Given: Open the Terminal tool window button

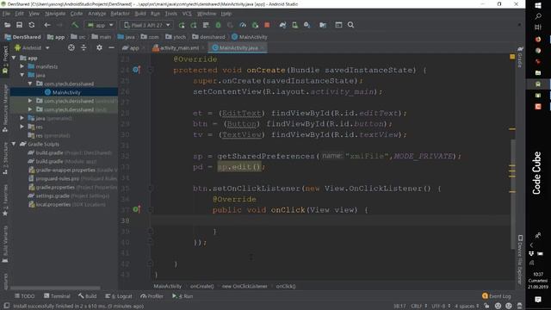Looking at the screenshot, I should (x=57, y=296).
